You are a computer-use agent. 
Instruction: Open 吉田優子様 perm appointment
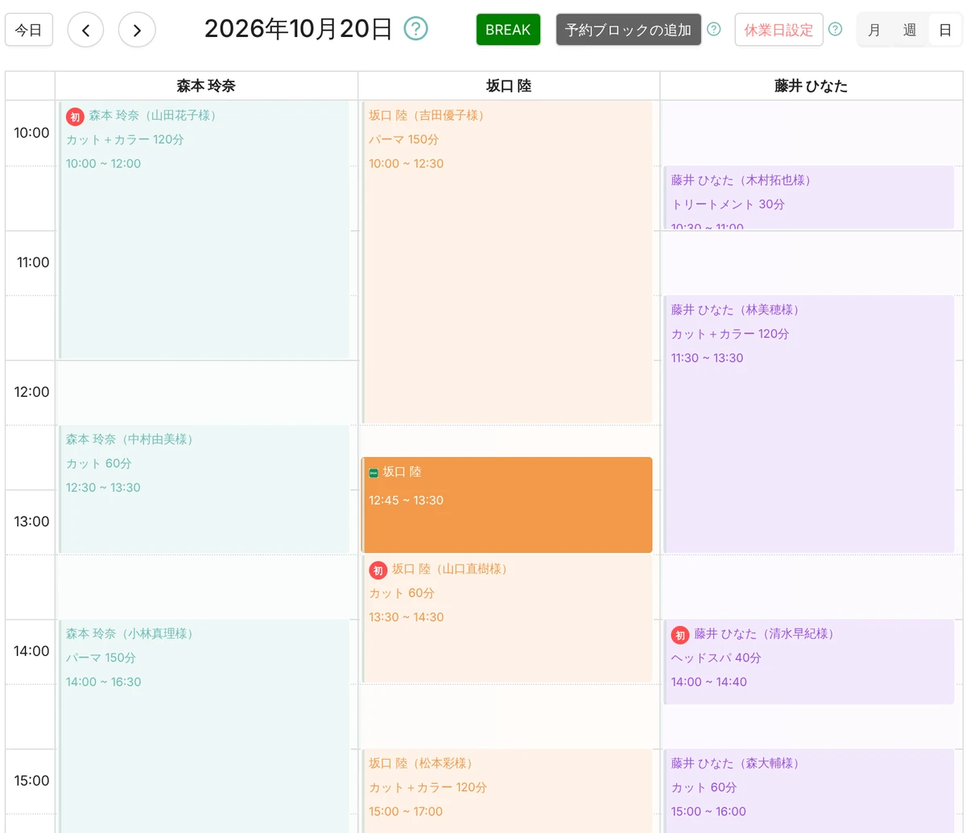(x=506, y=262)
